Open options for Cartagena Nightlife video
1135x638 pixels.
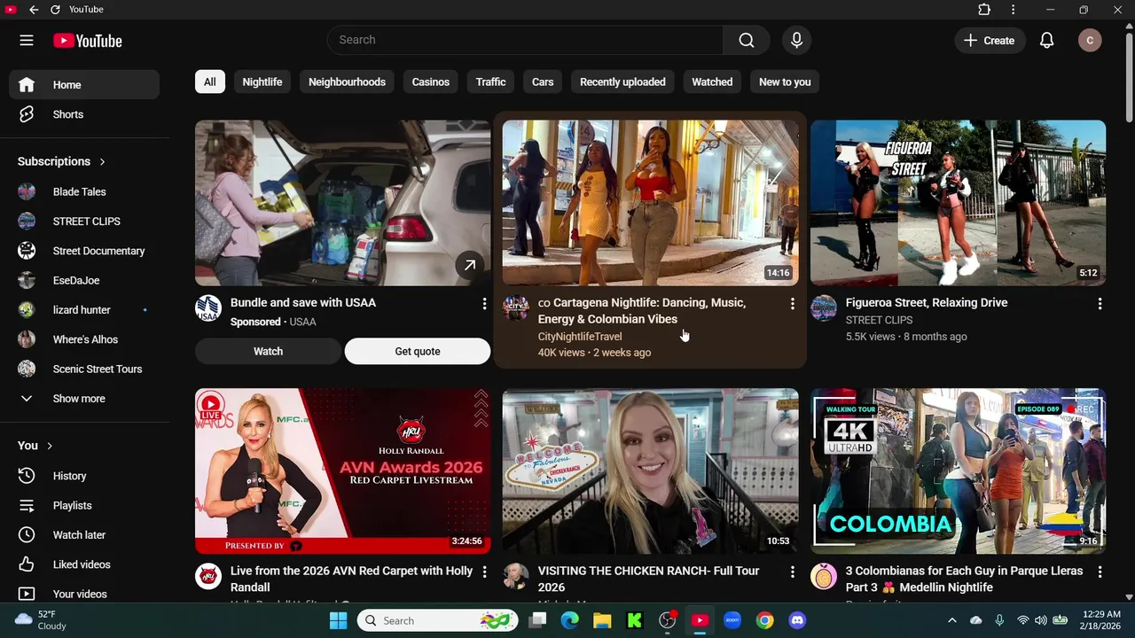click(792, 304)
